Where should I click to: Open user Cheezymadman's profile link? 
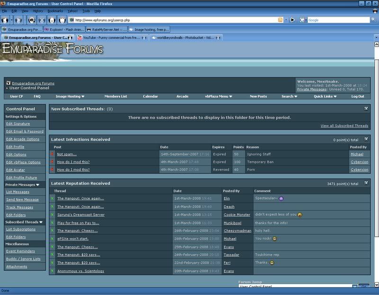pos(237,231)
